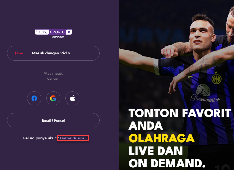Click the Belum punya akun? text

41,138
